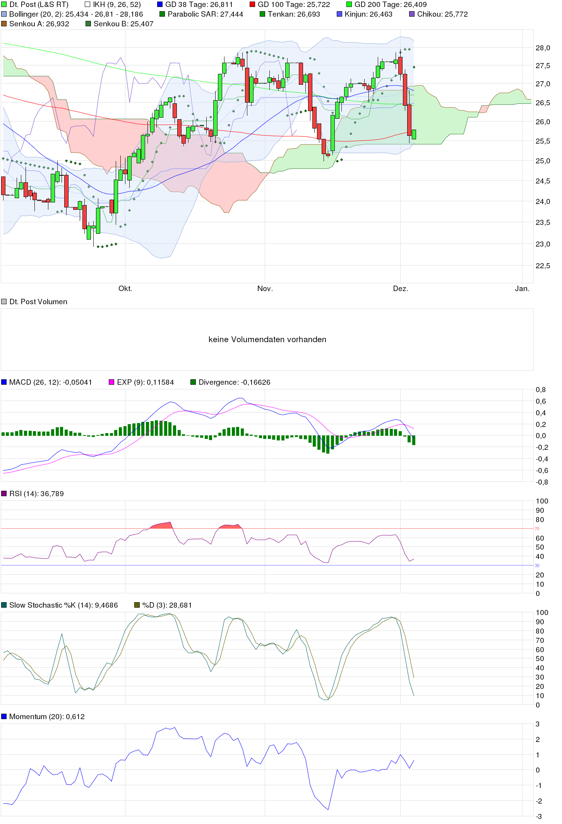Click the light blue Bollinger legend swatch

click(4, 14)
